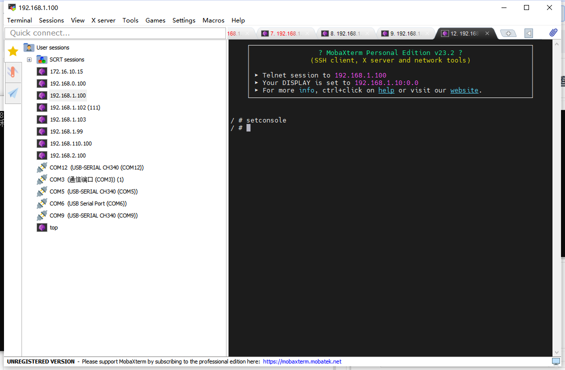Select COM12 (USB-SERIAL CH340 (COM12)) text
This screenshot has height=370, width=565.
point(96,167)
